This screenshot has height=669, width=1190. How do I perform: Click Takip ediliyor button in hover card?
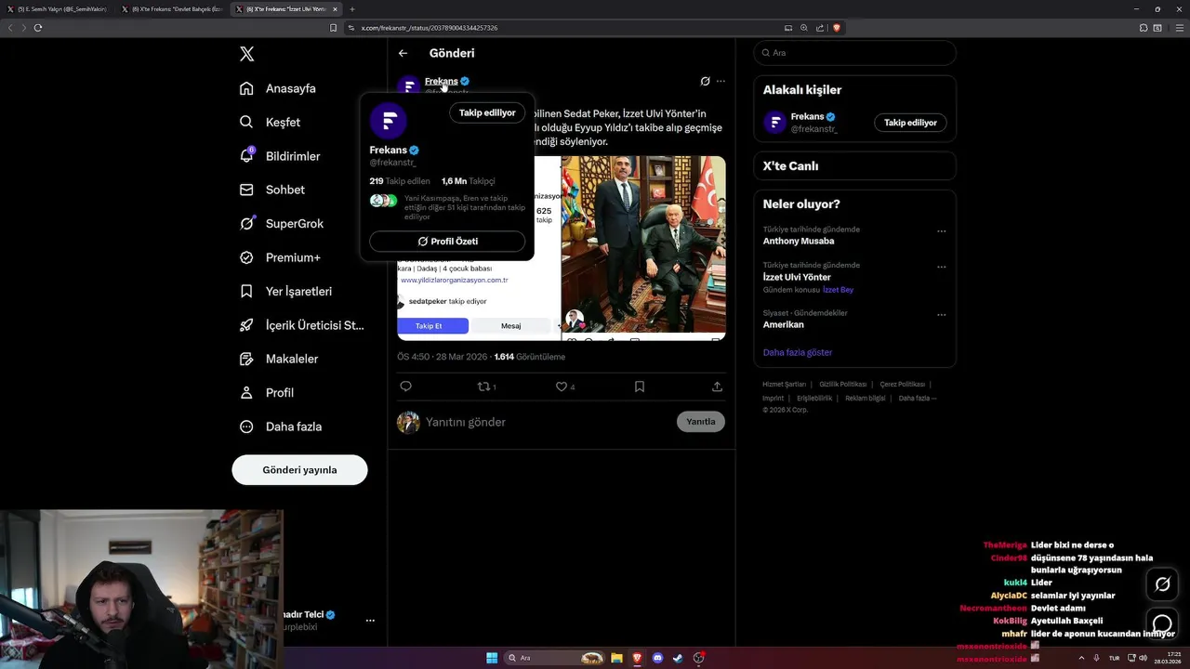point(487,112)
